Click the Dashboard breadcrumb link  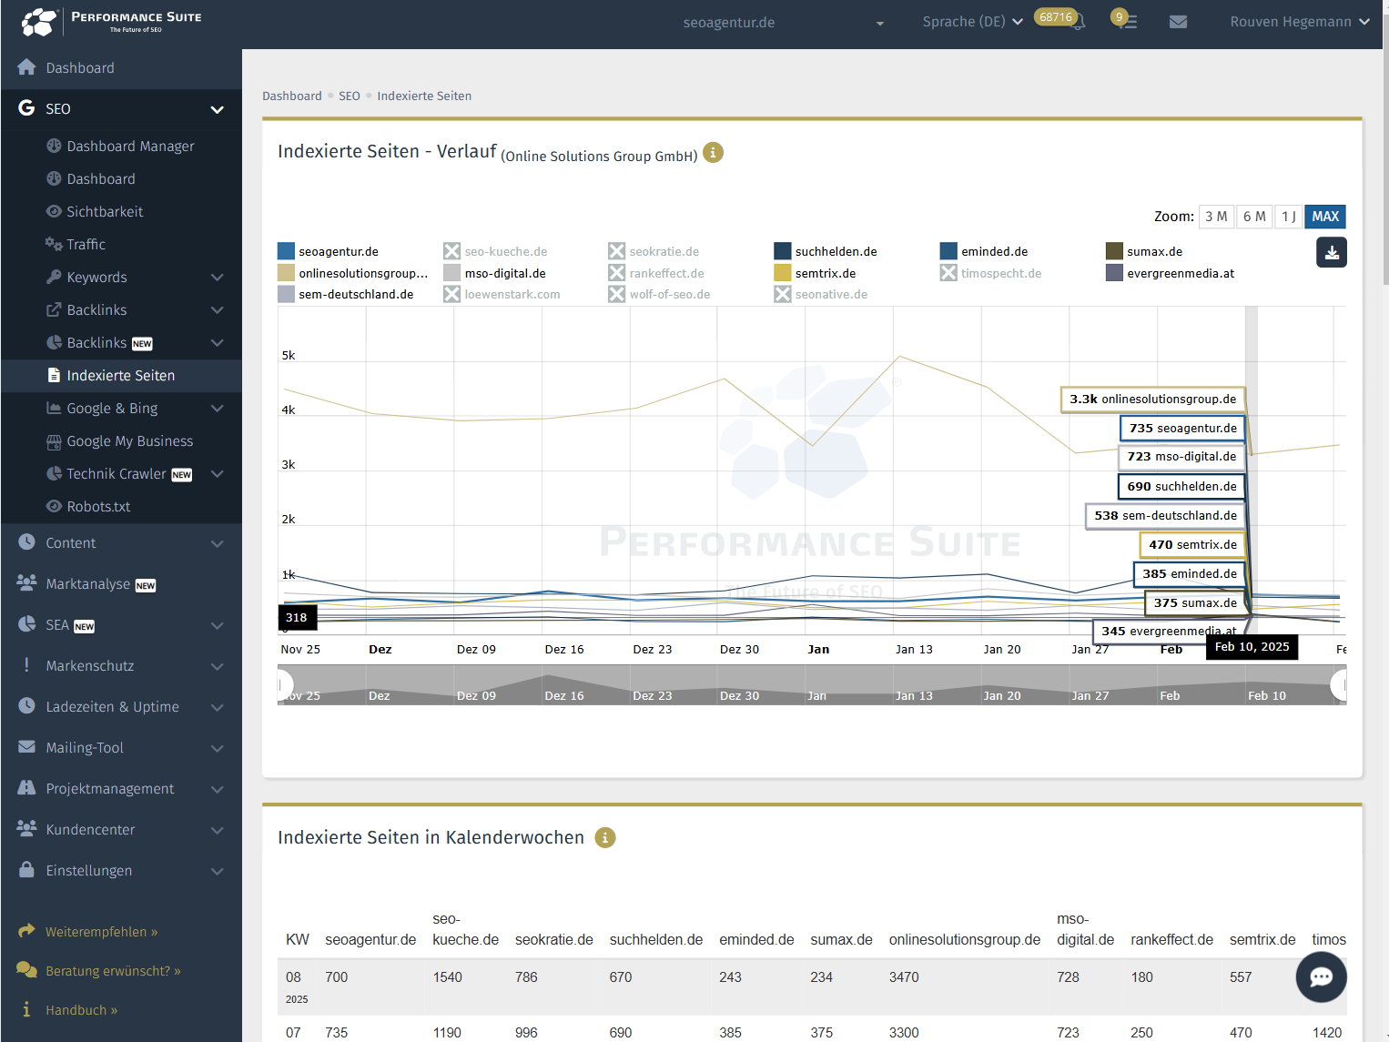coord(292,96)
